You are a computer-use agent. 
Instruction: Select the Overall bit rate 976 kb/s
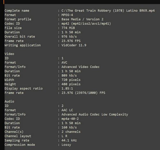tap(69, 36)
